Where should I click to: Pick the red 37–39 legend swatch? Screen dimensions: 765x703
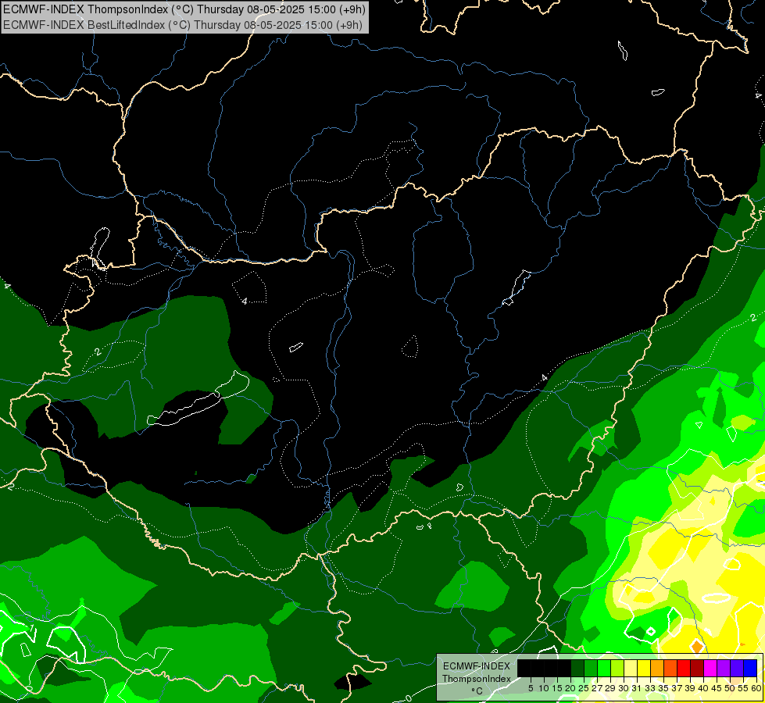coord(684,668)
